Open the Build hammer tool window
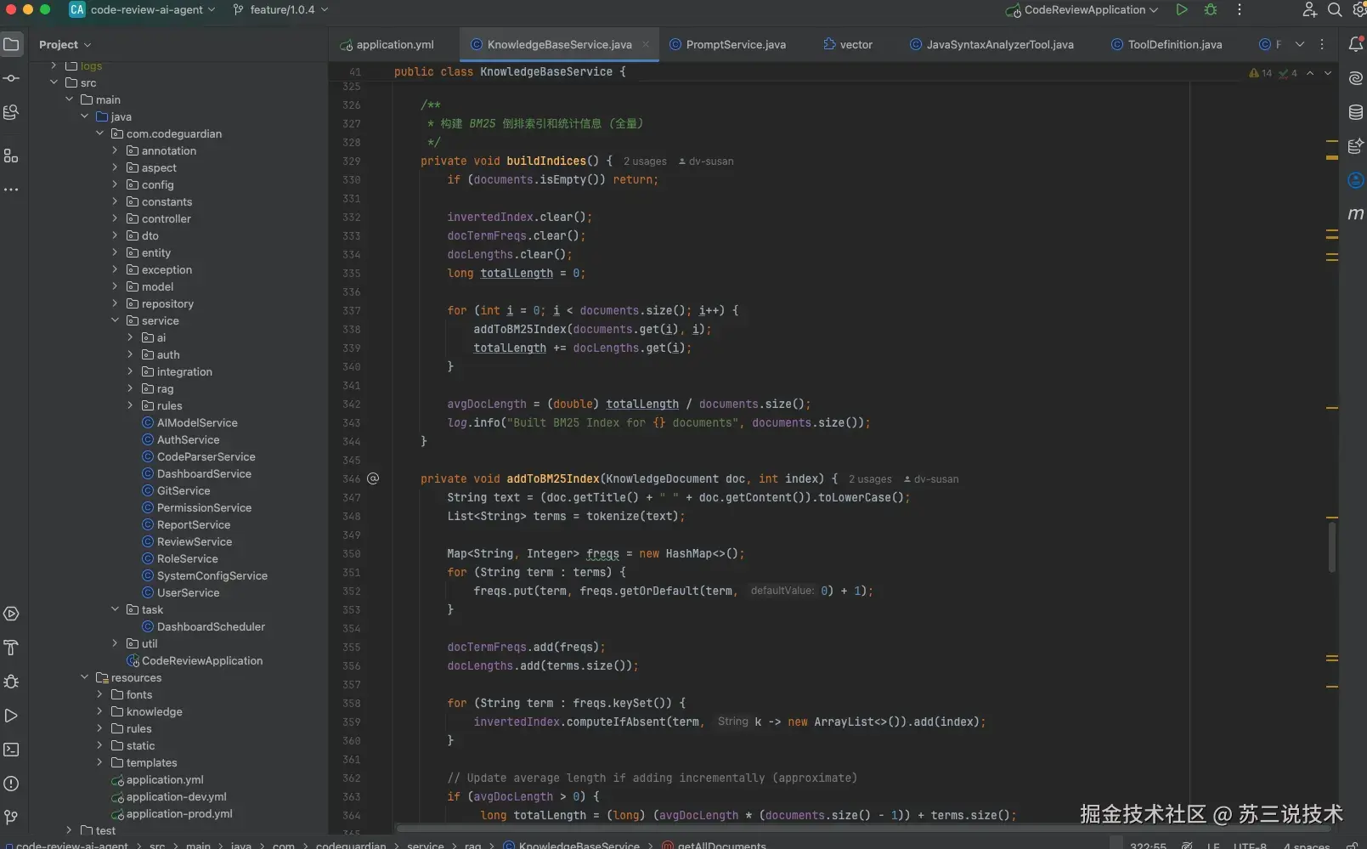1367x849 pixels. tap(12, 648)
